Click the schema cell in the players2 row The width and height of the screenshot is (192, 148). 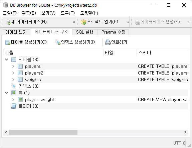(x=162, y=73)
